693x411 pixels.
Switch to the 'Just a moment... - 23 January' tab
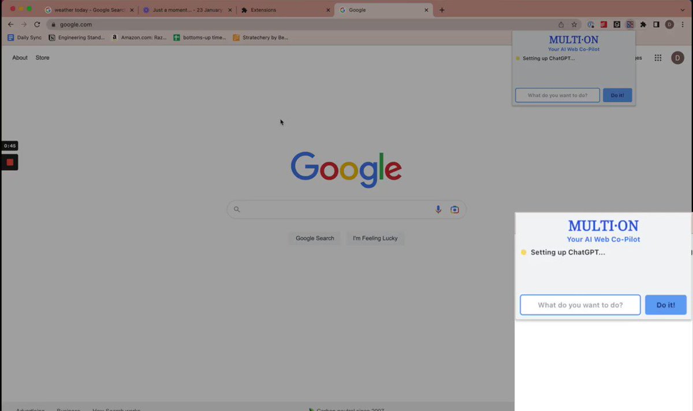[187, 10]
